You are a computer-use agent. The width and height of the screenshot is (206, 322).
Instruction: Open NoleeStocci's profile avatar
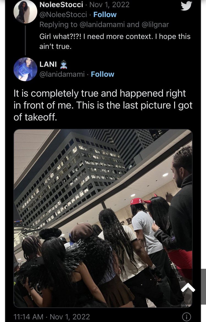pos(25,12)
